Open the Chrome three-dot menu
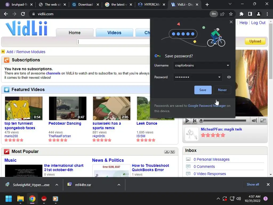This screenshot has height=205, width=273. click(267, 14)
